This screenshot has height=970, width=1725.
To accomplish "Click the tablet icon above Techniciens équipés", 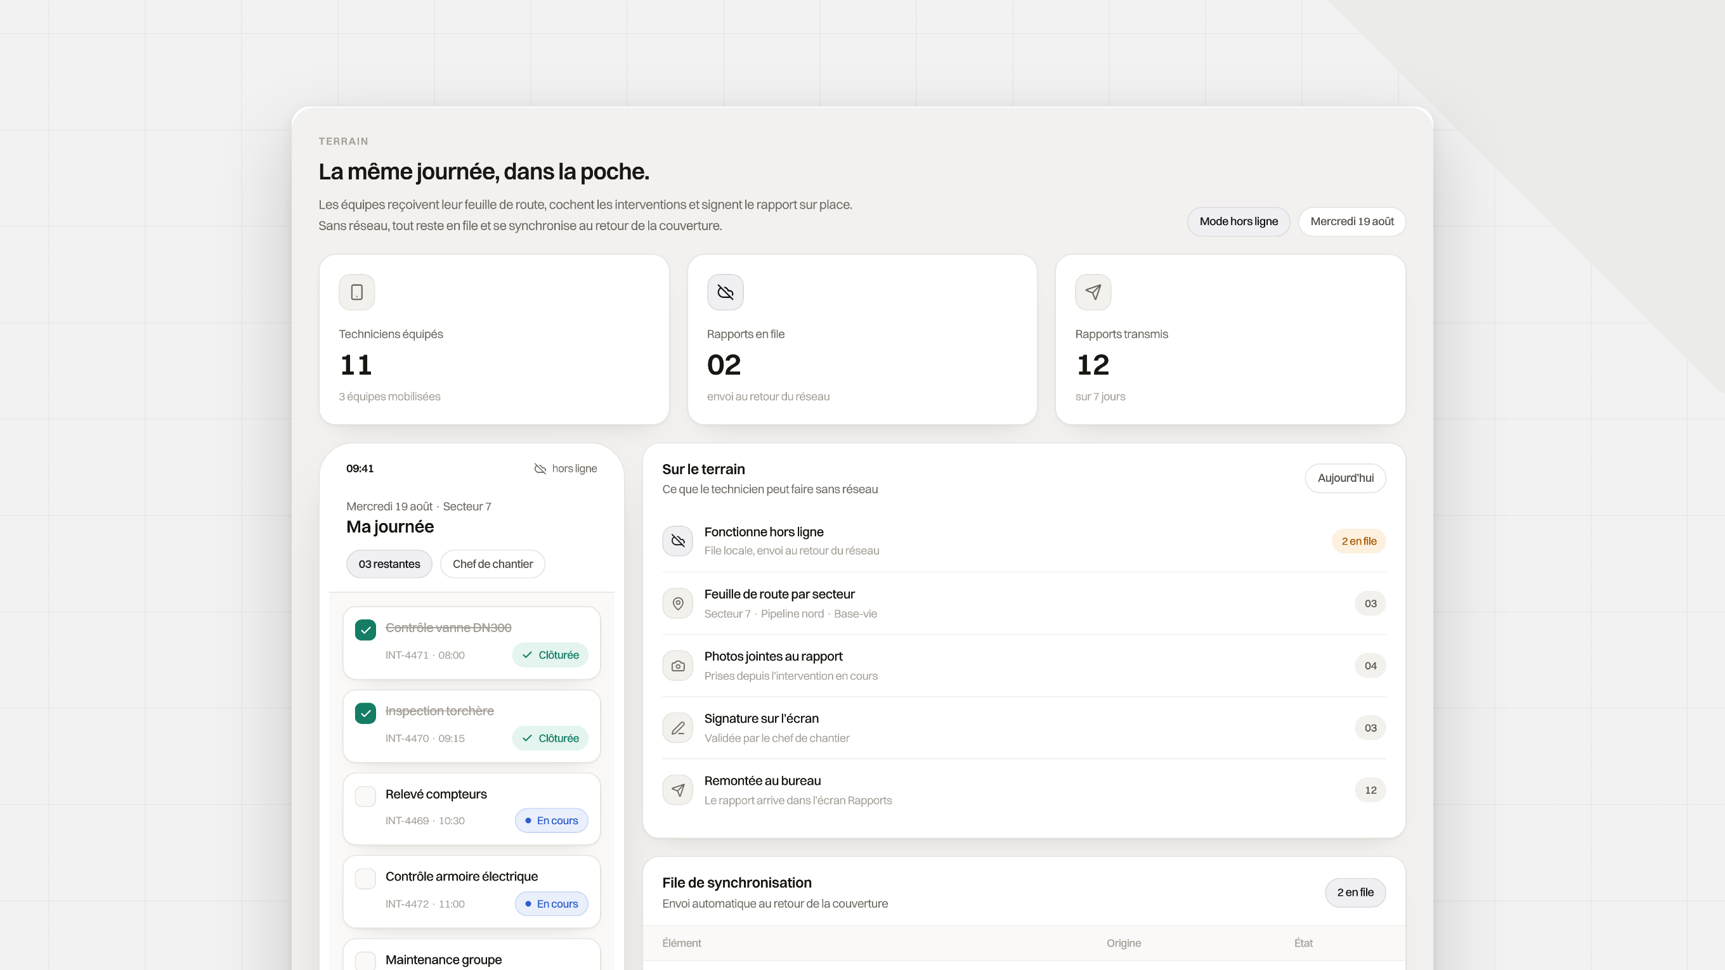I will [x=356, y=292].
